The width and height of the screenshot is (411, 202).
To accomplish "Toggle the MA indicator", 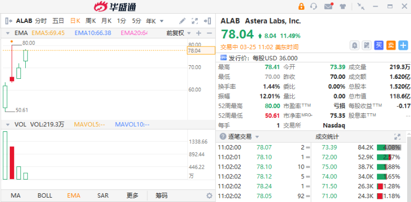I will tap(15, 195).
